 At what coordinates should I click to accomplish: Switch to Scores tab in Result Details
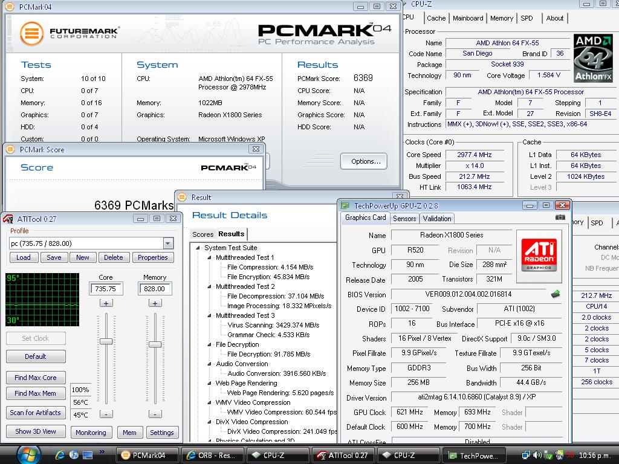point(203,234)
